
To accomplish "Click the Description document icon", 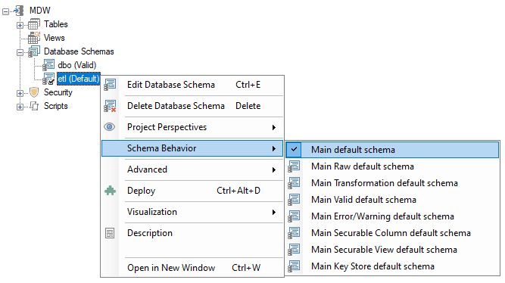I will point(110,233).
